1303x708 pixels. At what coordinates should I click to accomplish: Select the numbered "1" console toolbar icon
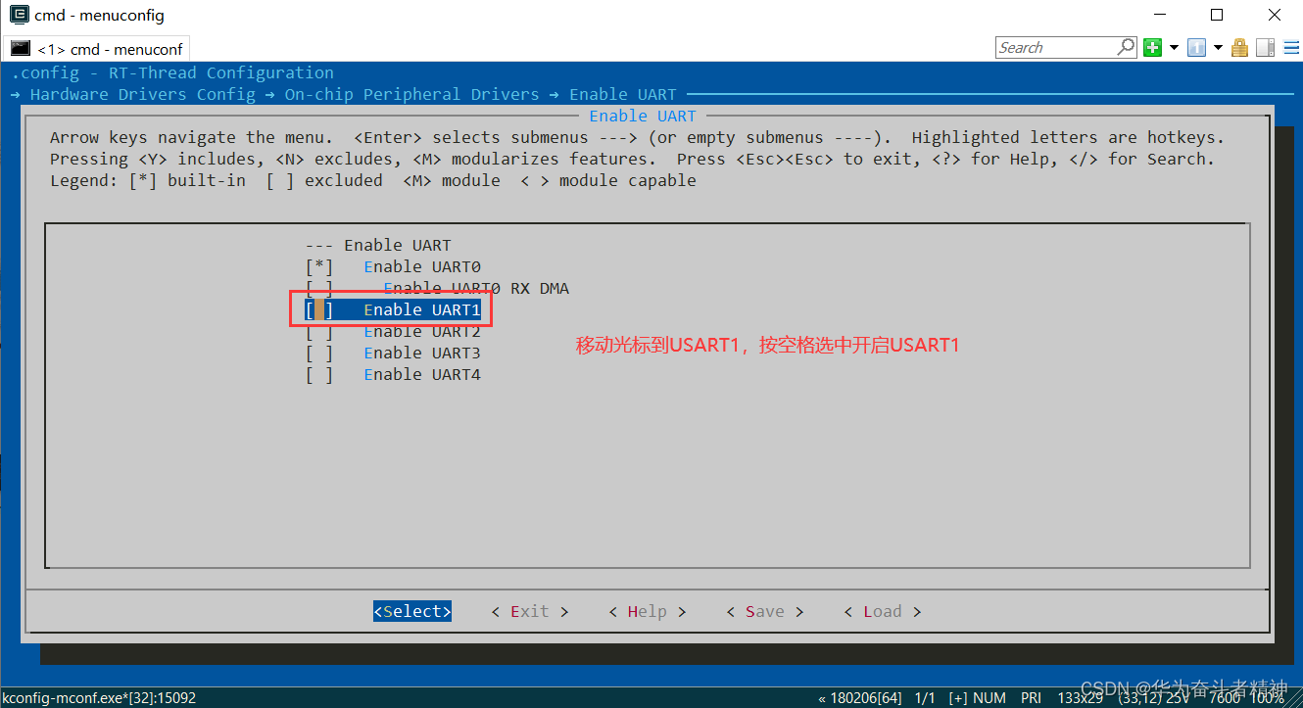(1196, 46)
